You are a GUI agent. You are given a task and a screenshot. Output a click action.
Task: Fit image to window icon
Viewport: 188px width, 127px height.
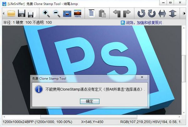(67, 14)
